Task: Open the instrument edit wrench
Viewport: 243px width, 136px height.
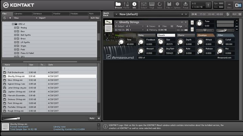Action: [x=108, y=22]
